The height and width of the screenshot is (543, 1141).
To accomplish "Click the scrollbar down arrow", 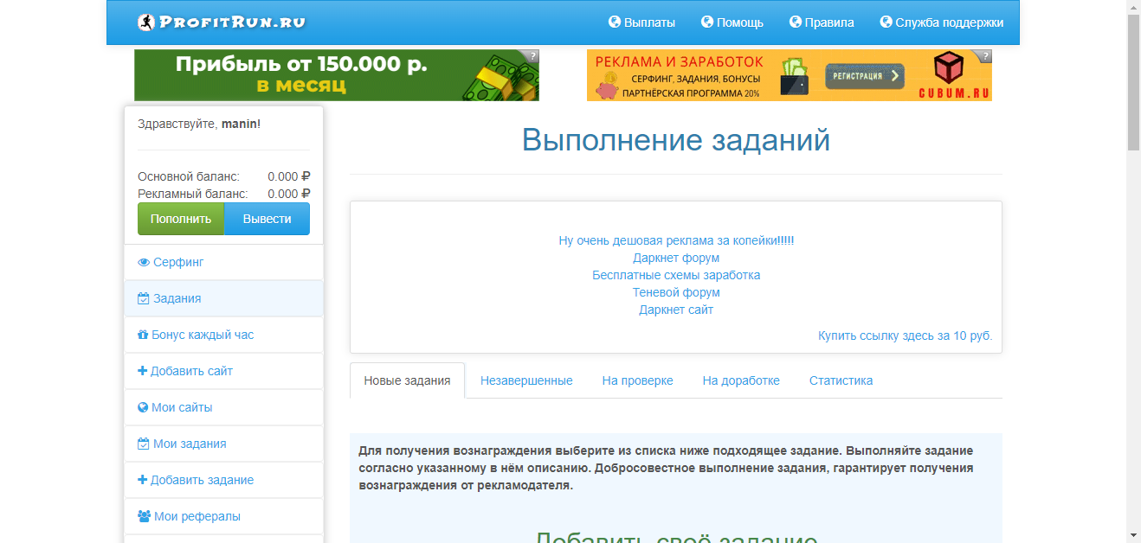I will (x=1133, y=535).
